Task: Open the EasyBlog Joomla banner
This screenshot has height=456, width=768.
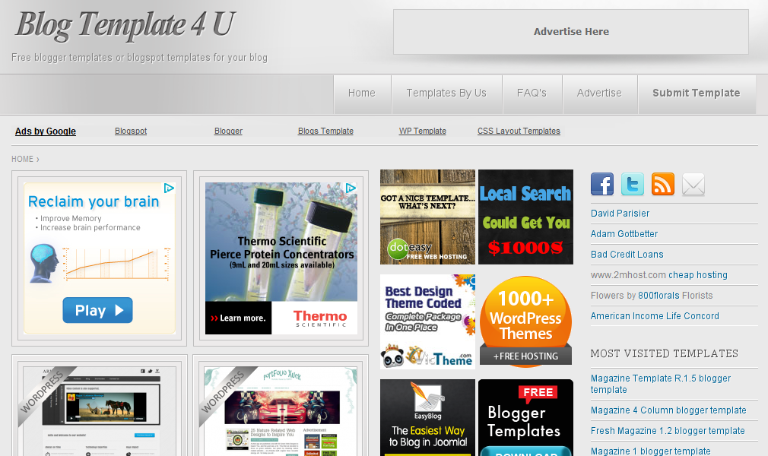Action: point(427,417)
